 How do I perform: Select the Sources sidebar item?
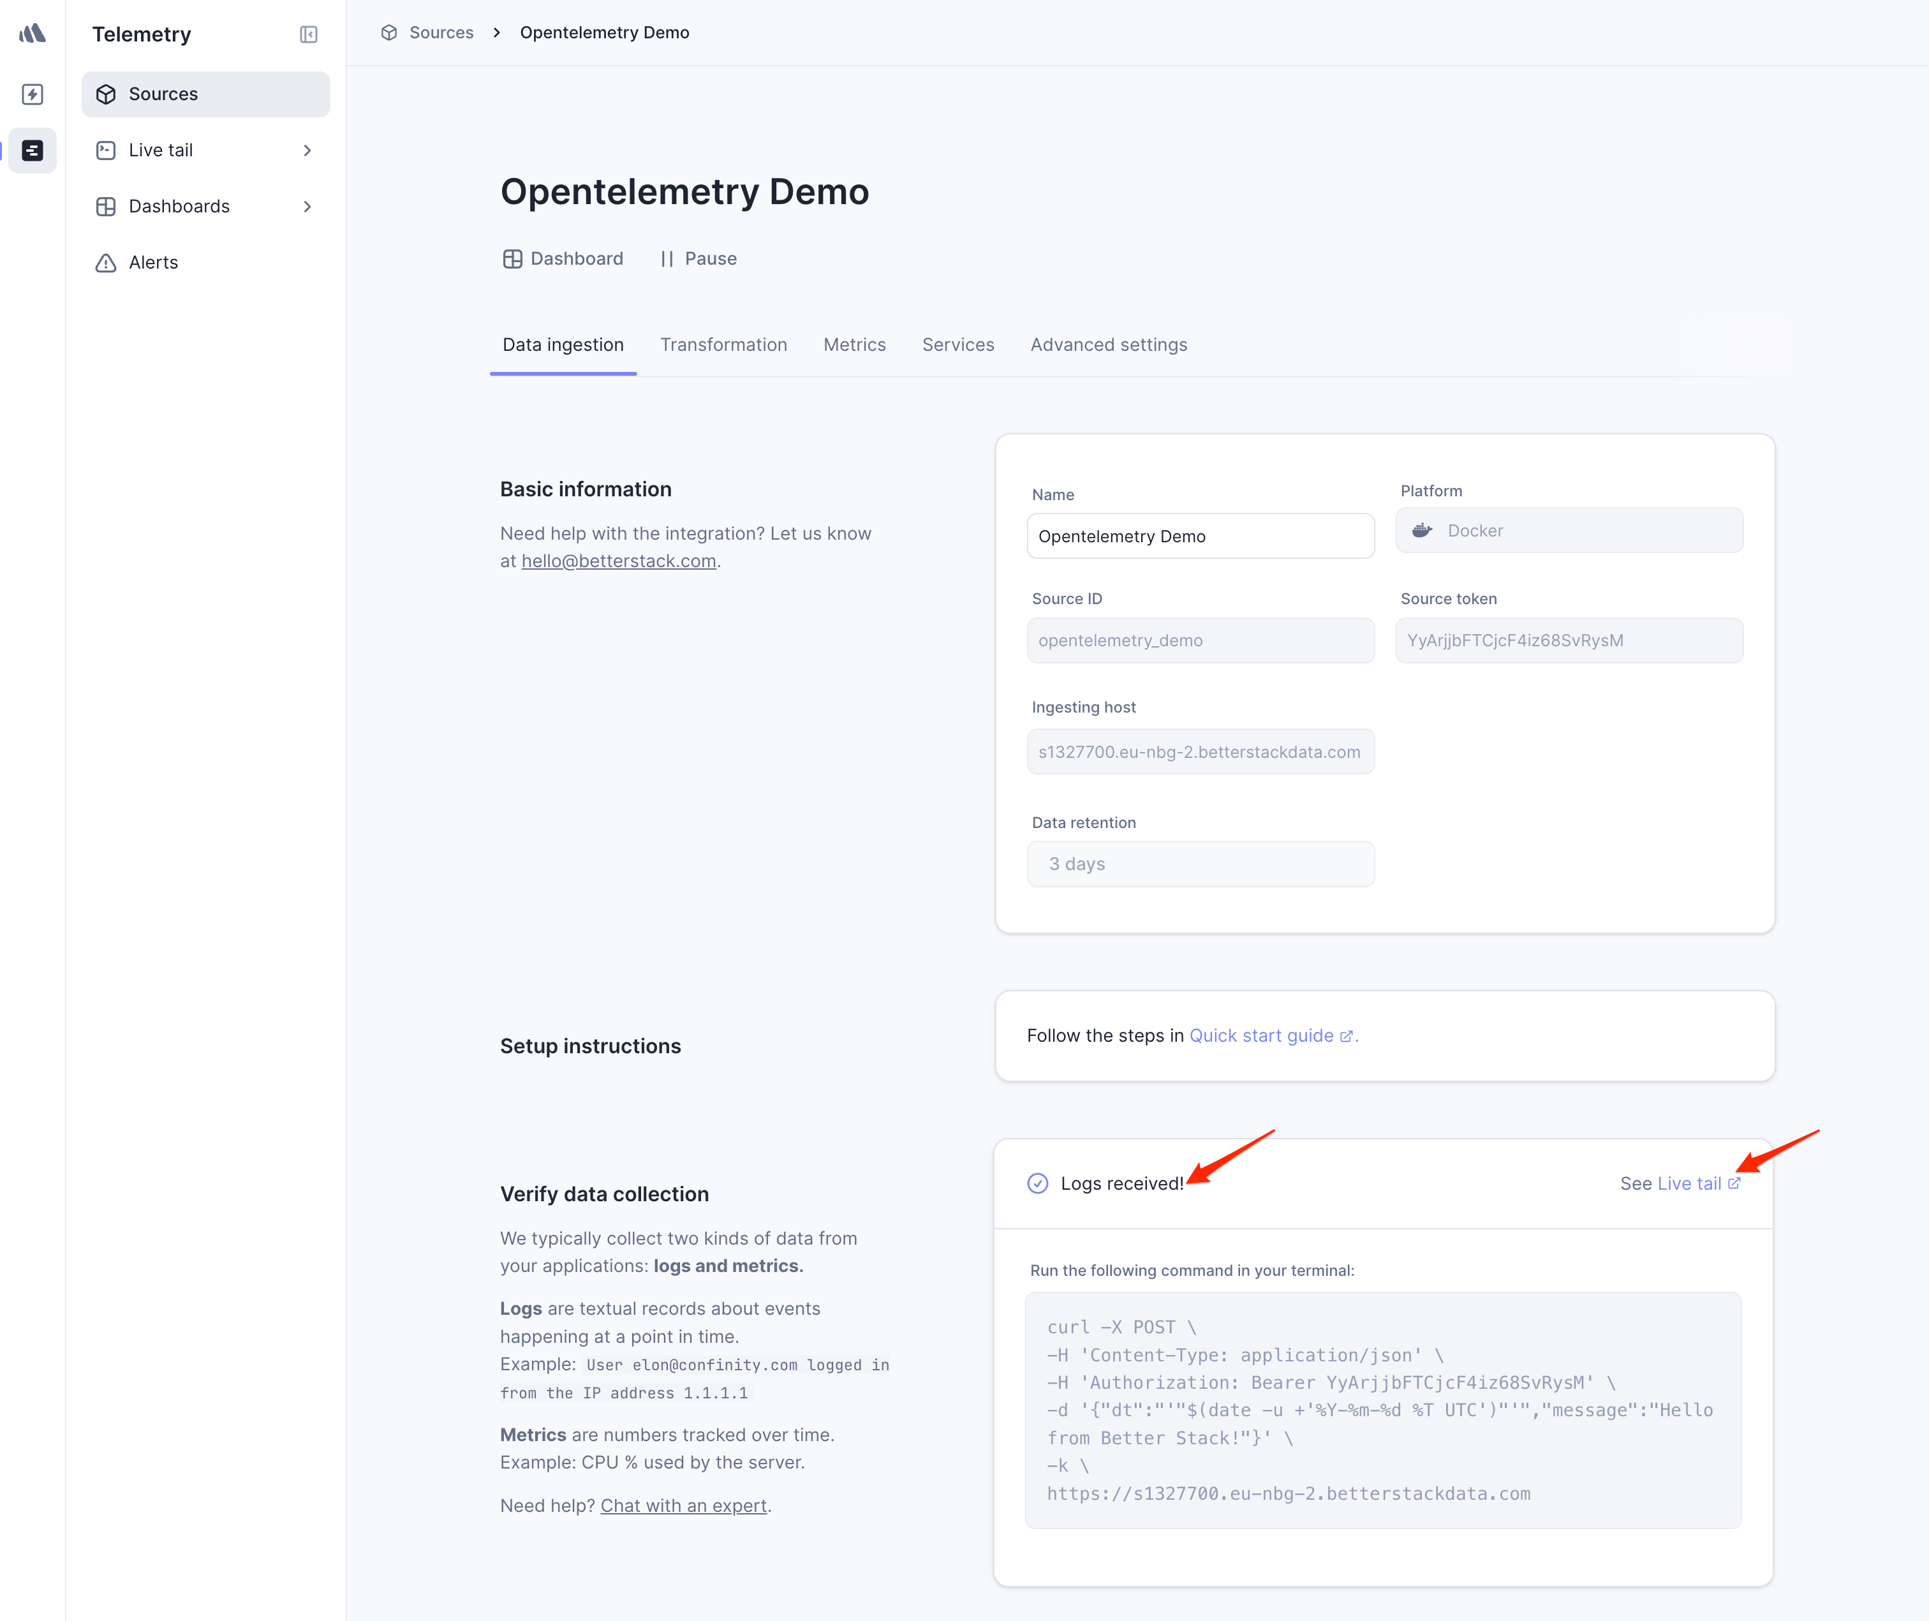tap(205, 94)
